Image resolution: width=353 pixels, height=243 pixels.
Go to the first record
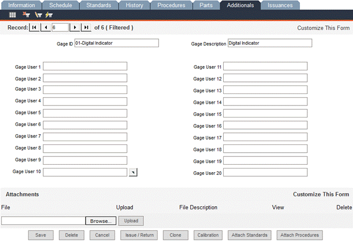coord(34,27)
